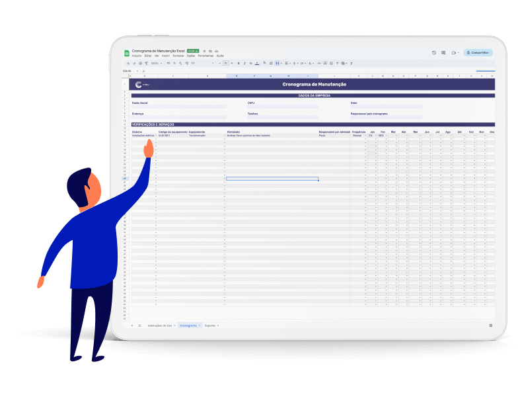The width and height of the screenshot is (522, 397).
Task: Open the text wrapping dropdown
Action: click(x=303, y=64)
